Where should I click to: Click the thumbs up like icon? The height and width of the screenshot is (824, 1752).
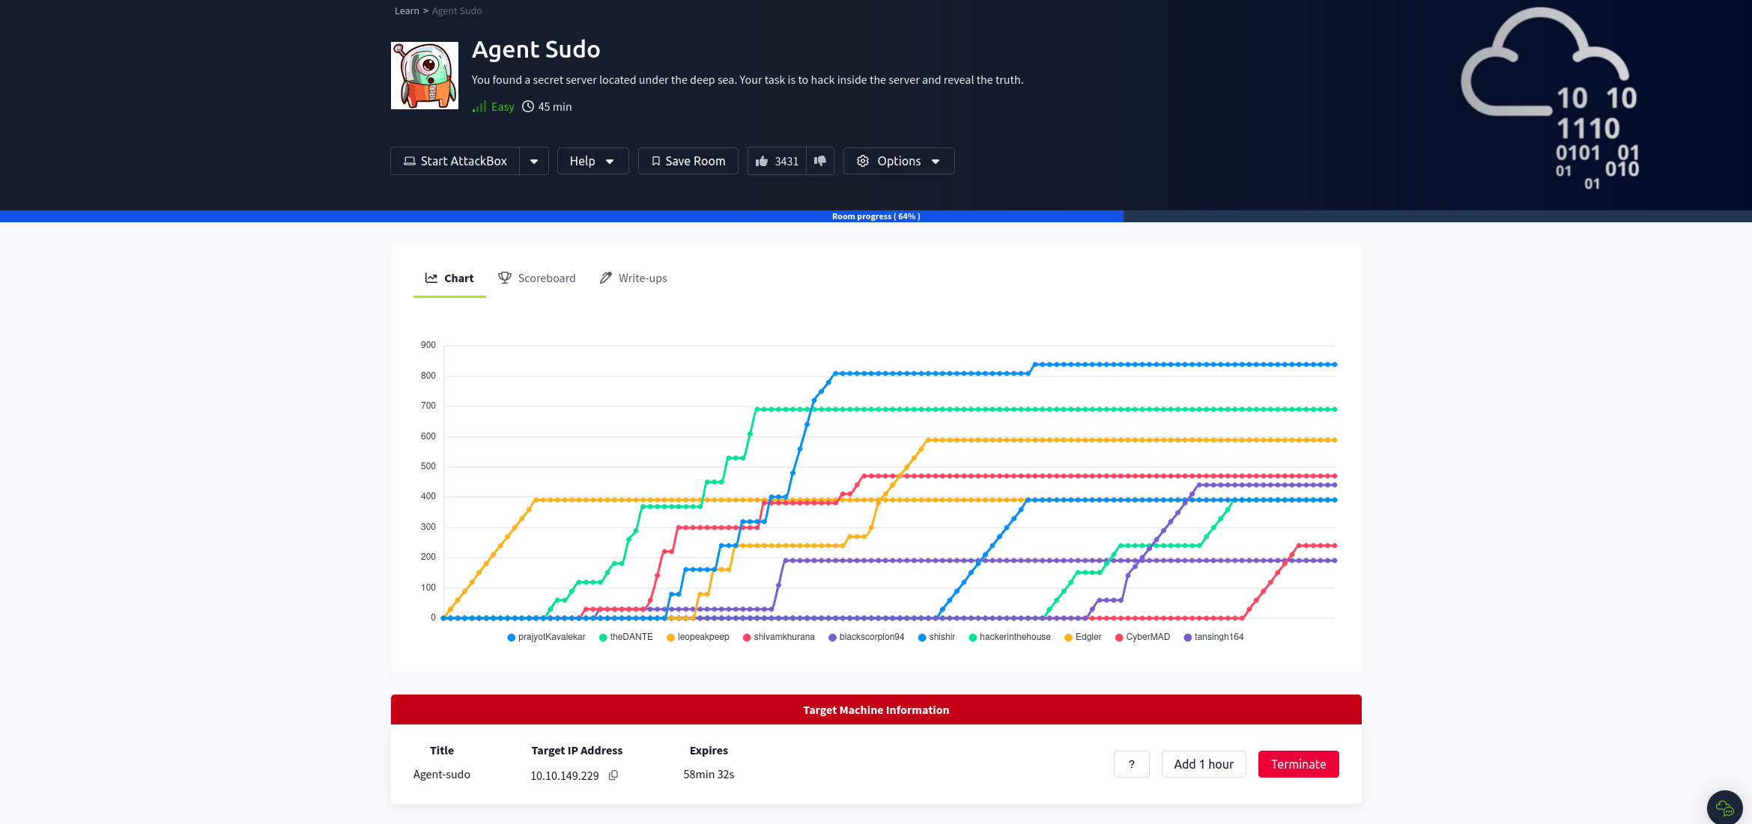coord(762,161)
